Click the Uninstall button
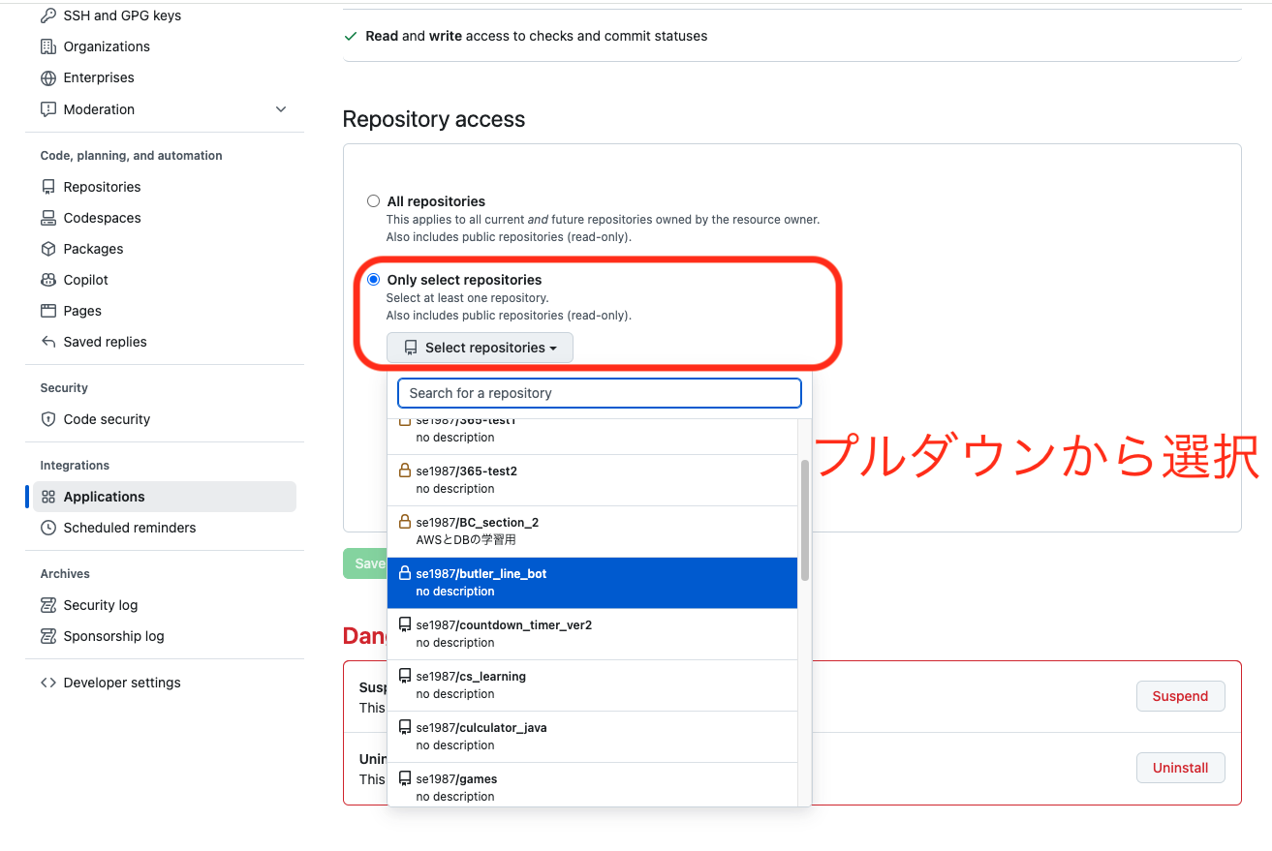This screenshot has height=851, width=1272. pyautogui.click(x=1180, y=767)
